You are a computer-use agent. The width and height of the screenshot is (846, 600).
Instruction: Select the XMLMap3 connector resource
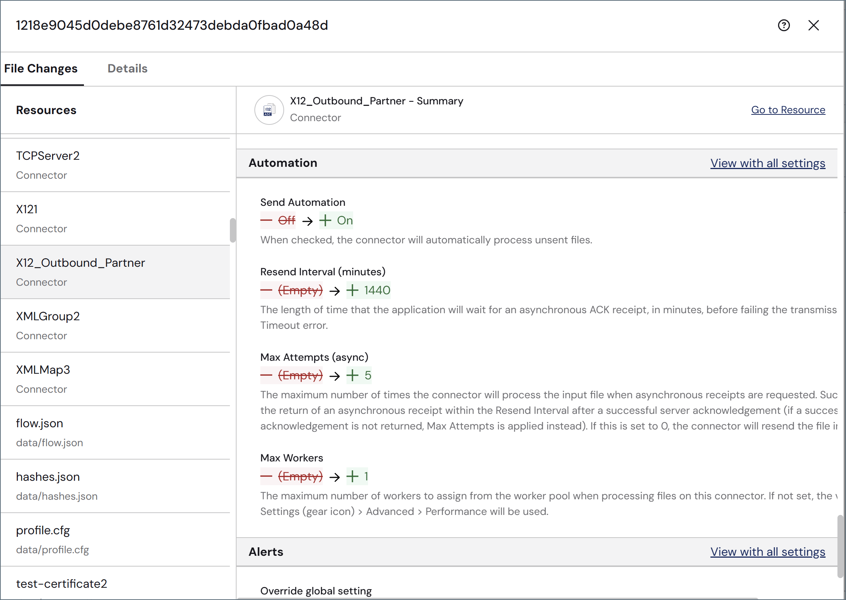(115, 379)
